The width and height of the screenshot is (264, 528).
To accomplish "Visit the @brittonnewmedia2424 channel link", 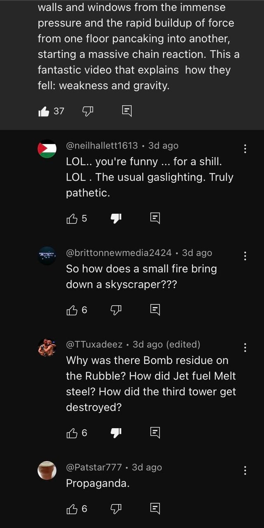I will coord(119,253).
